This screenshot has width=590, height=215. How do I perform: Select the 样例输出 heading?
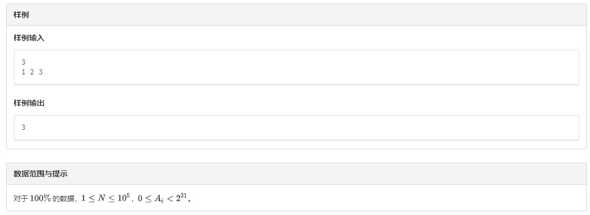click(29, 103)
